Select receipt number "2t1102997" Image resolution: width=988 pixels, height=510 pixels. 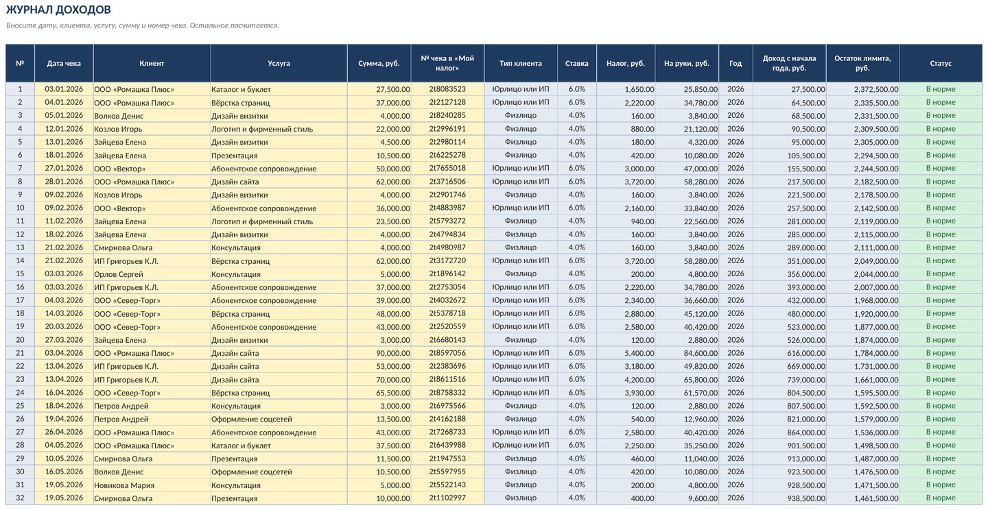(x=447, y=498)
